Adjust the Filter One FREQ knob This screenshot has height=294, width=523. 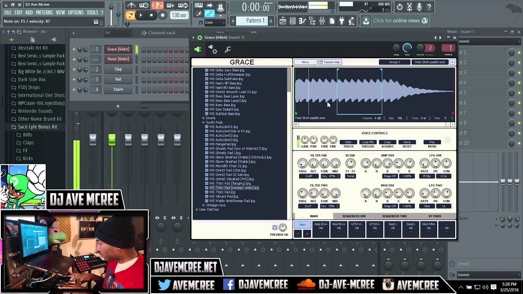302,164
